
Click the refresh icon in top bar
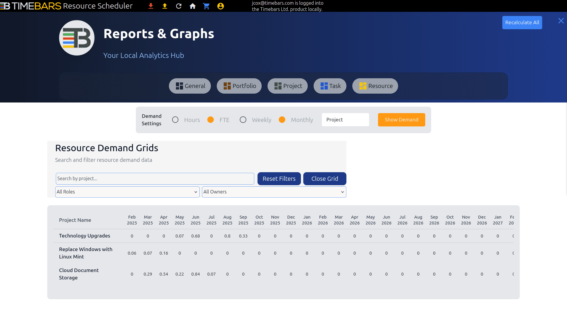179,6
